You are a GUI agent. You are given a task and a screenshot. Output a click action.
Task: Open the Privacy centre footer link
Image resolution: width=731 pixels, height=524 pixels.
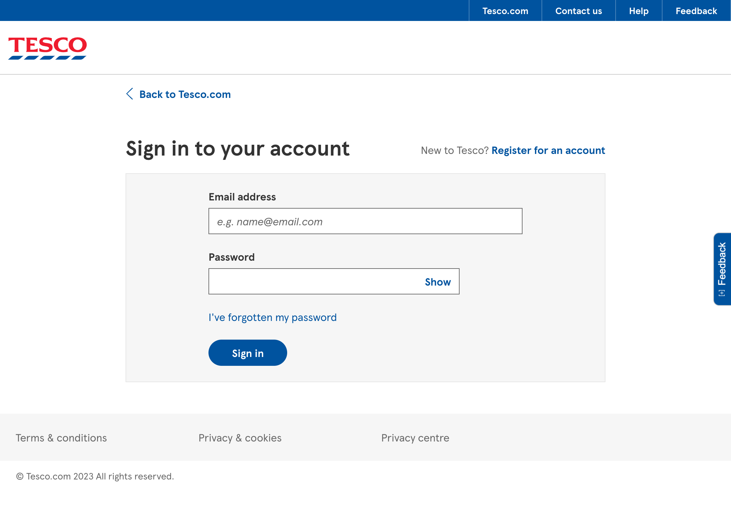point(415,438)
